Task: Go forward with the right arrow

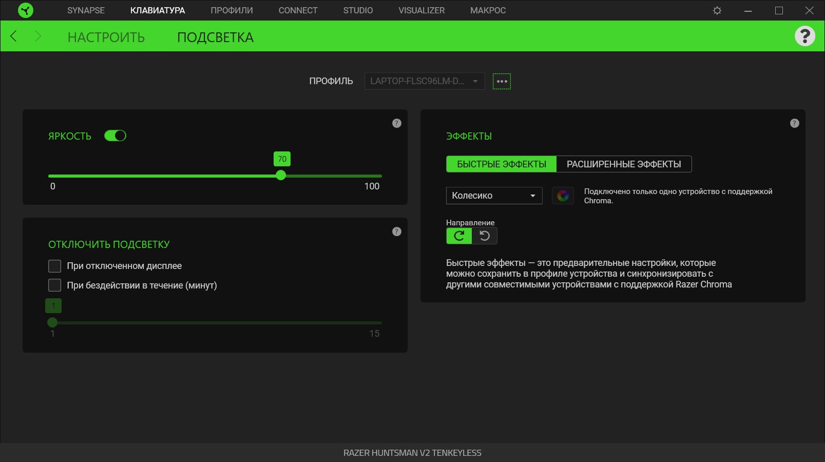Action: [x=37, y=36]
